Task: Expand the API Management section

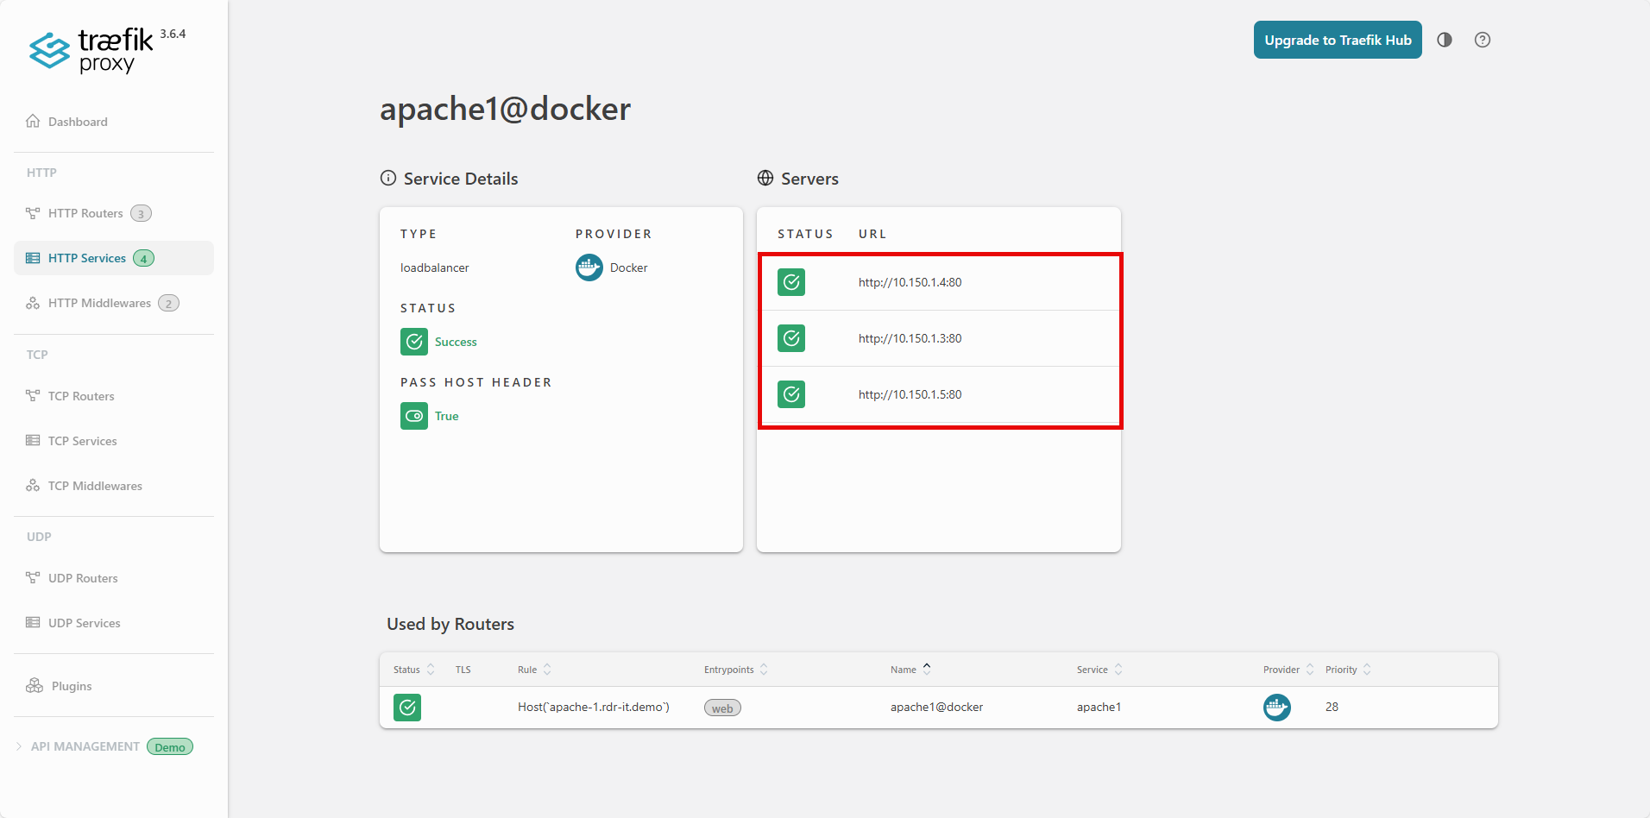Action: (x=85, y=746)
